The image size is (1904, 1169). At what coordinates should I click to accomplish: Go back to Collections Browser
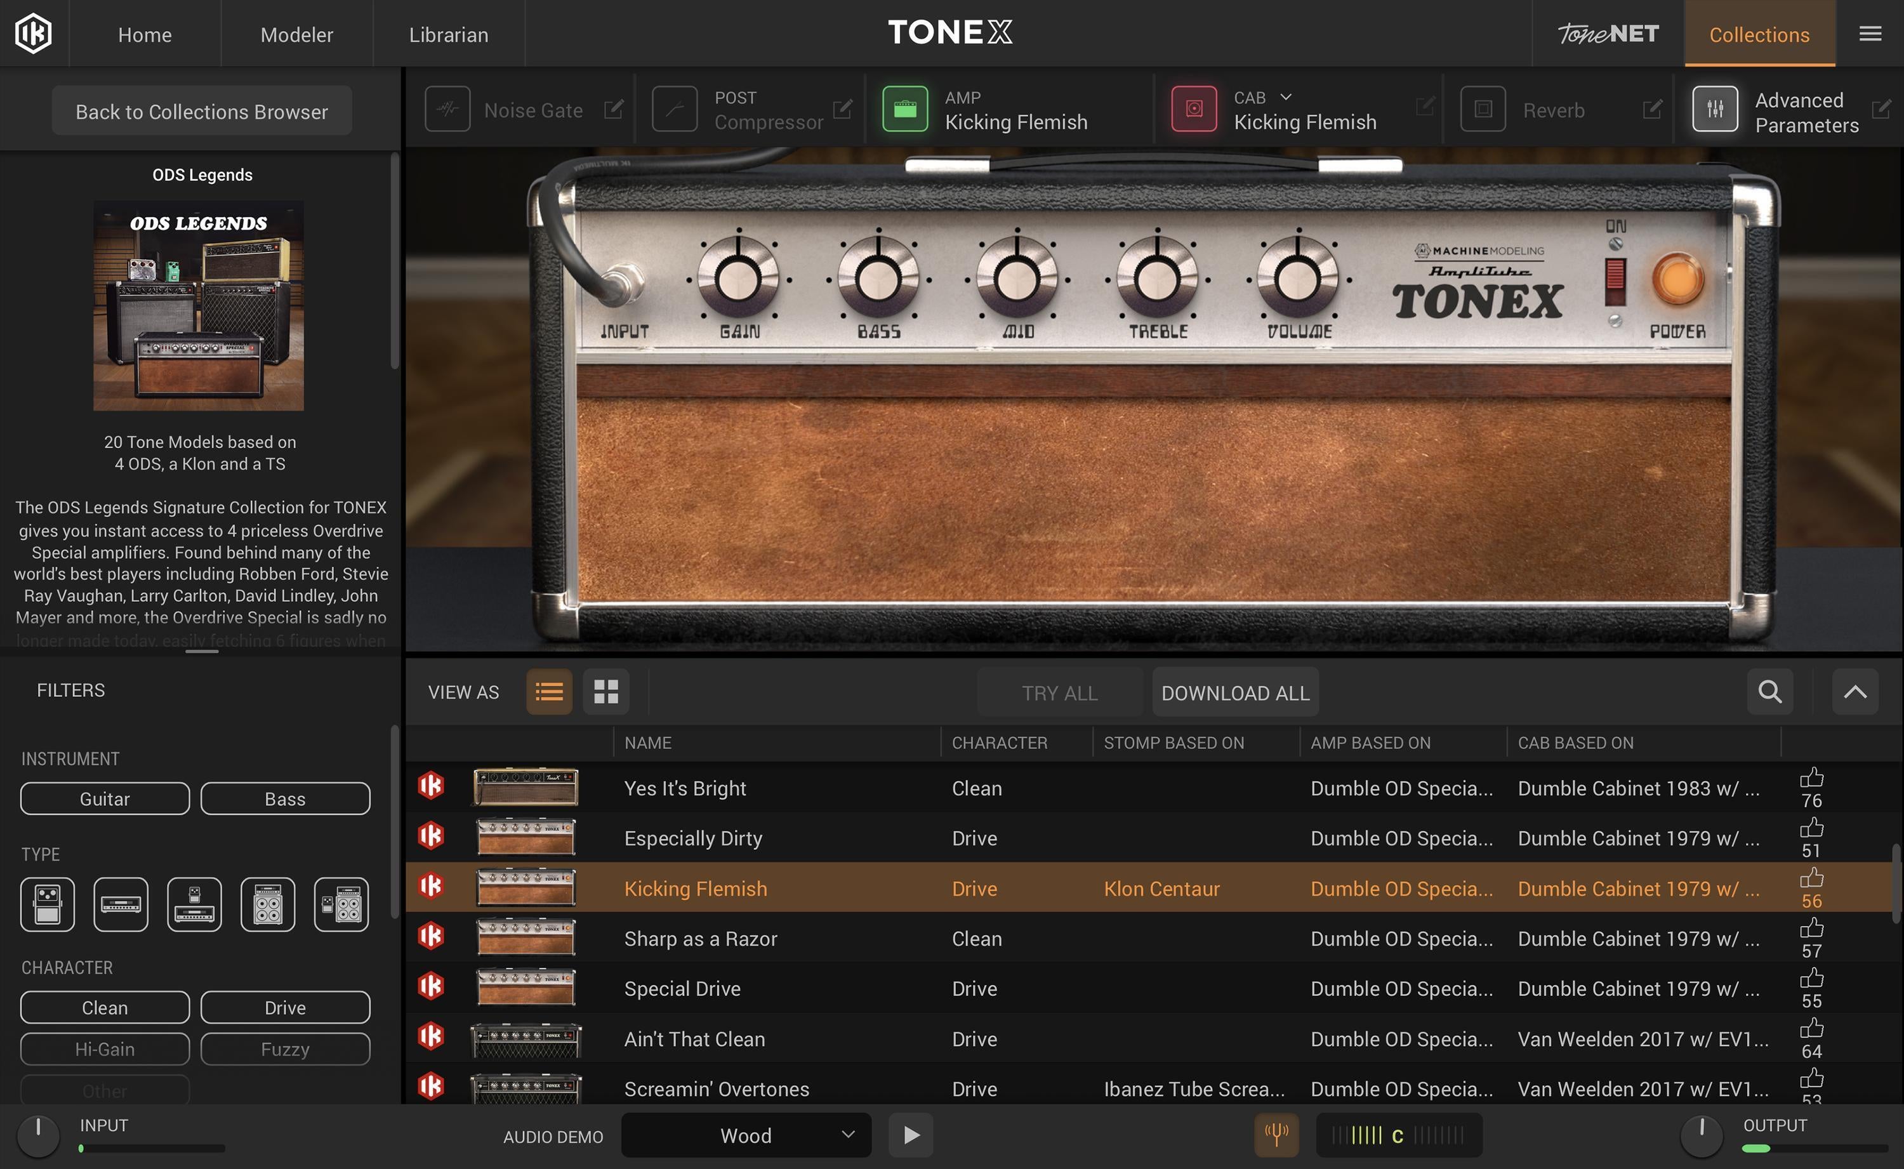(200, 110)
